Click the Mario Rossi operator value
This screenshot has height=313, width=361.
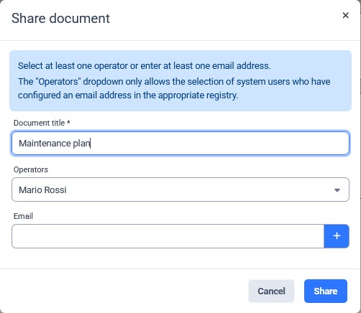coord(42,190)
